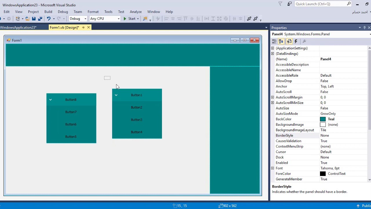The width and height of the screenshot is (371, 209).
Task: Click the Send to Back icon
Action: tap(255, 19)
